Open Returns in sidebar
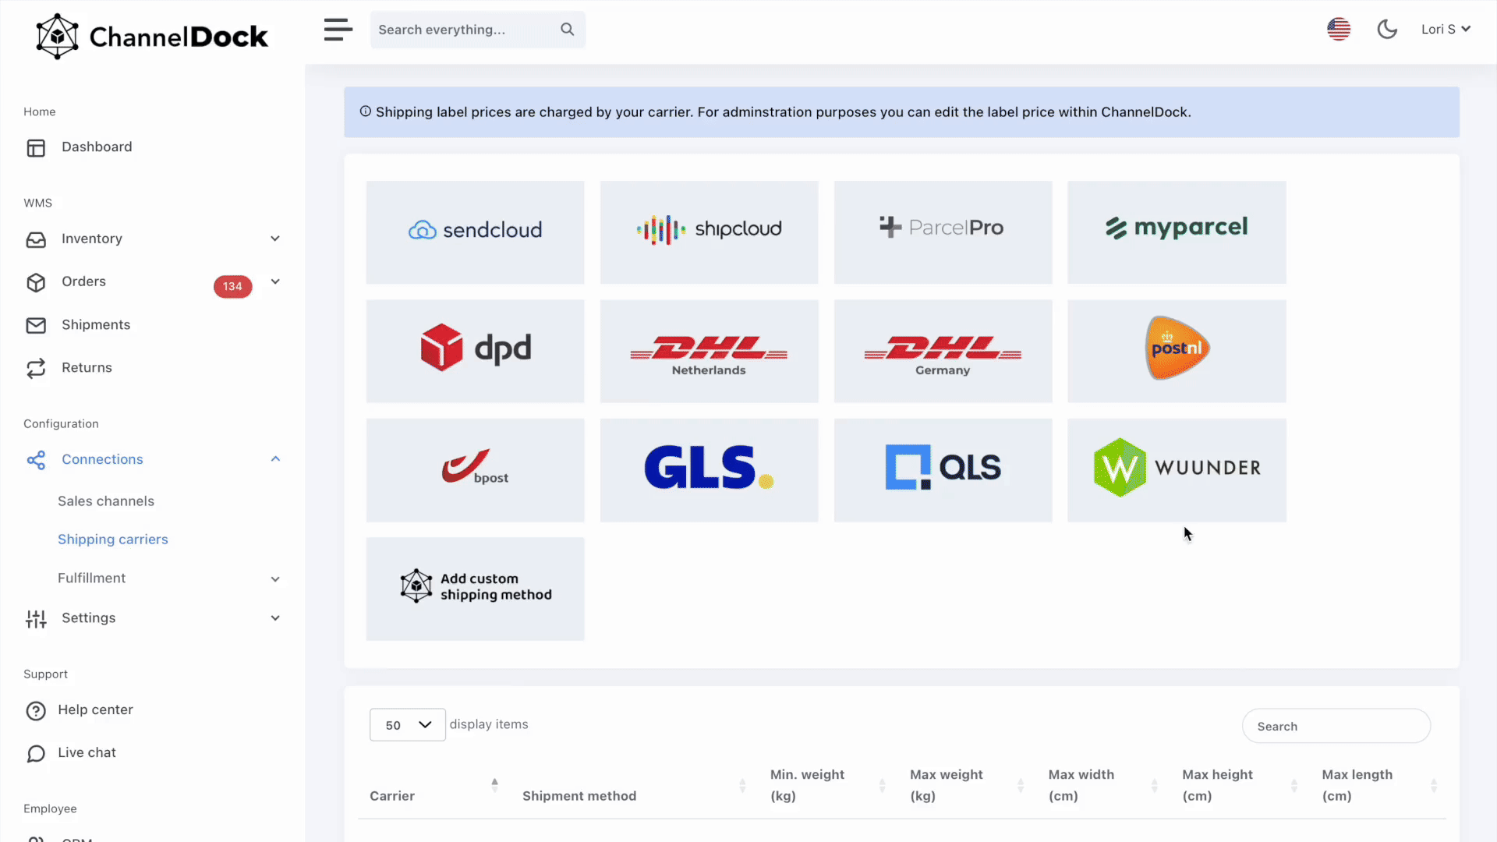 tap(87, 367)
